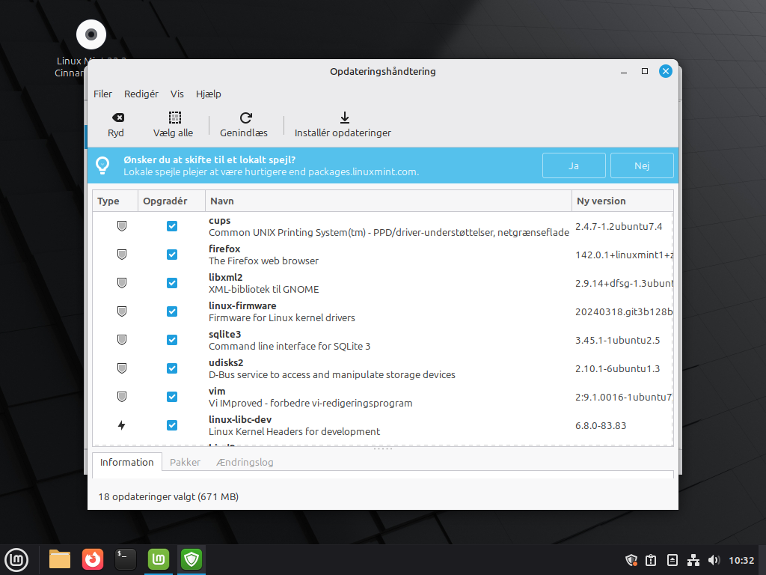Viewport: 766px width, 575px height.
Task: Click Ja to switch to local mirror
Action: click(574, 165)
